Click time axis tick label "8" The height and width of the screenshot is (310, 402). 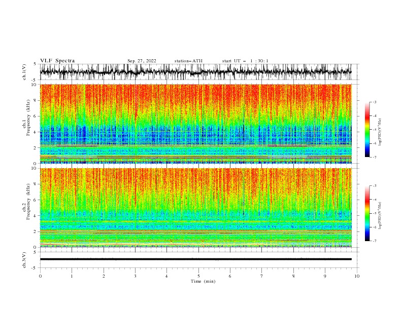pyautogui.click(x=293, y=276)
